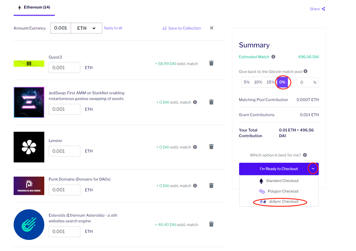Close the amount/currency bar with X
356x251 pixels.
(211, 28)
